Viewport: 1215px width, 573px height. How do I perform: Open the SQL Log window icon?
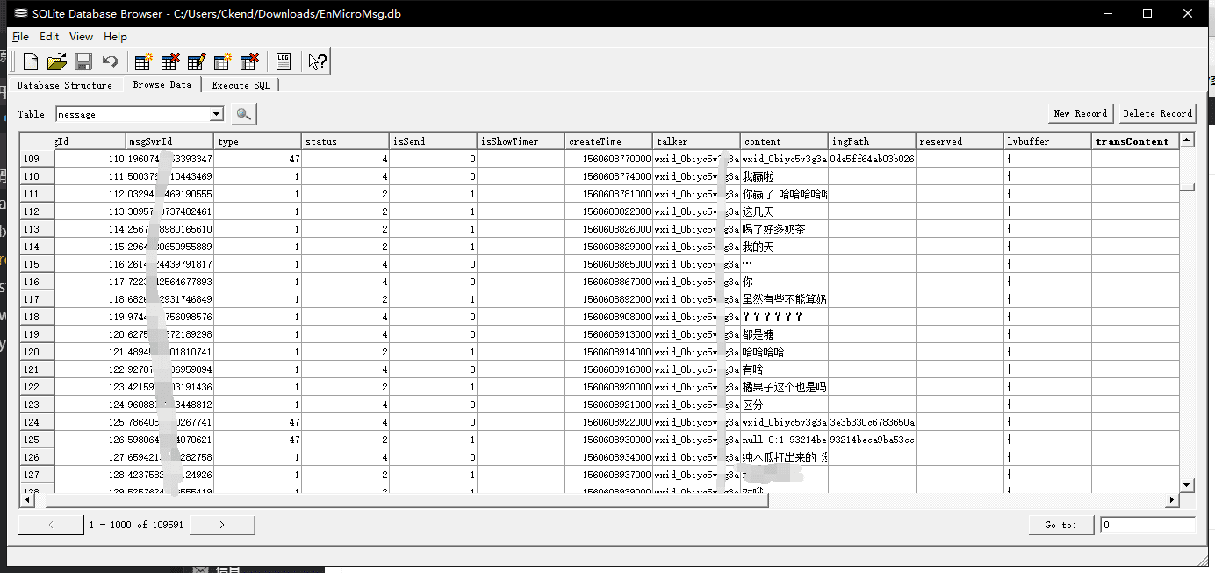pyautogui.click(x=283, y=61)
